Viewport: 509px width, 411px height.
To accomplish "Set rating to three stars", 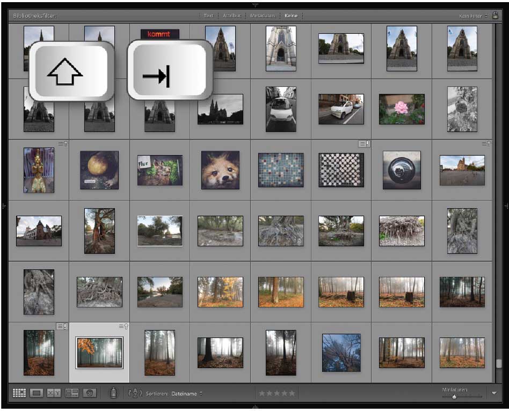I will point(277,393).
